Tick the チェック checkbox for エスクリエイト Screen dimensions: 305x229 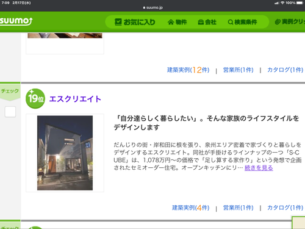pos(10,112)
